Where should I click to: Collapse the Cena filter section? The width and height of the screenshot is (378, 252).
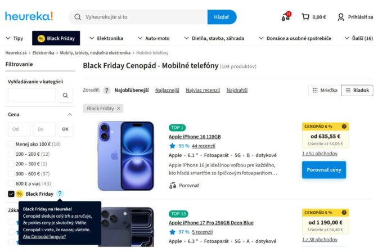[x=70, y=114]
